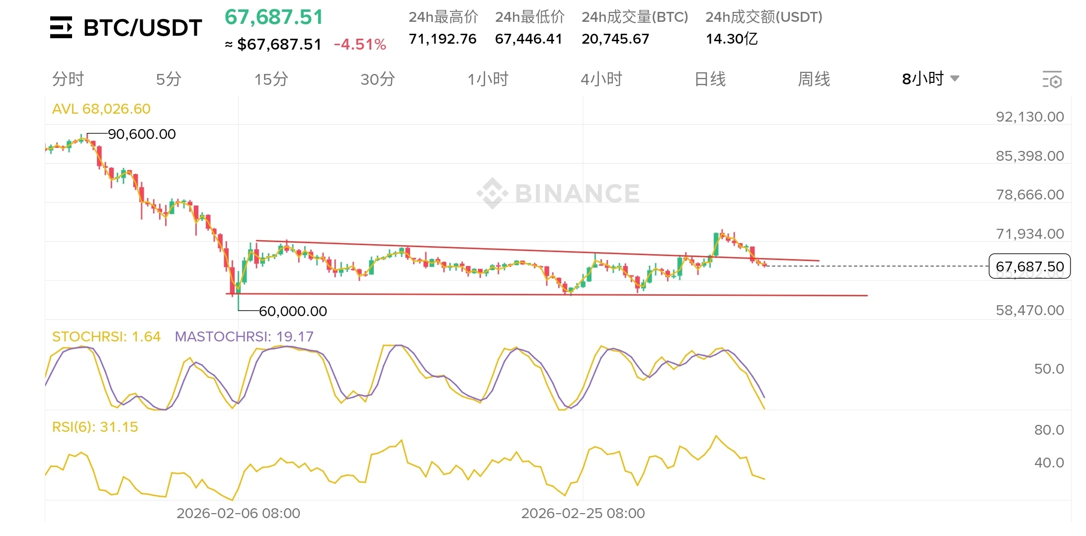This screenshot has width=1086, height=536.
Task: Click the AVL 68,026.60 label
Action: tap(101, 109)
